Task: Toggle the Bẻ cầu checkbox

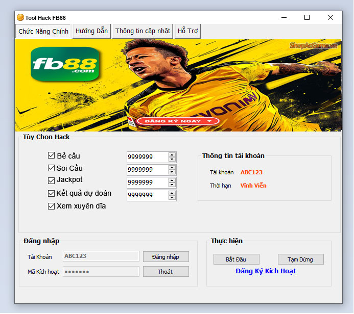Action: click(51, 155)
